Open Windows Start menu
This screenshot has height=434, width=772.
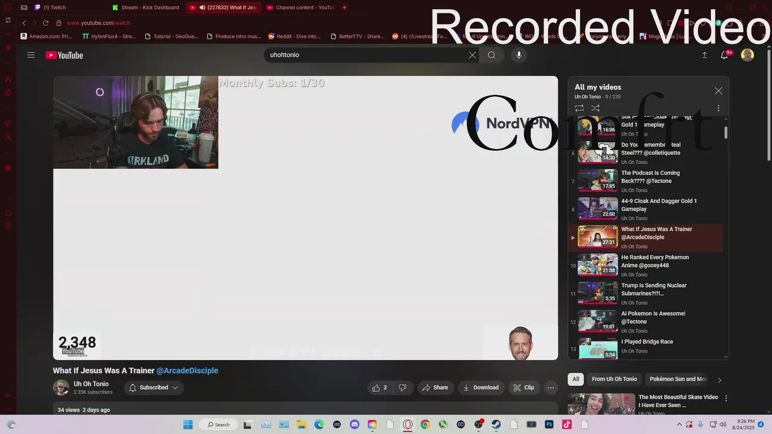(188, 424)
